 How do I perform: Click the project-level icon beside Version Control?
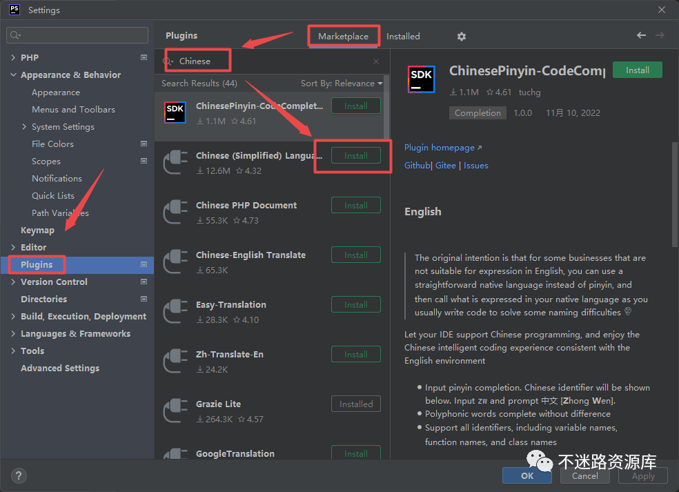tap(144, 282)
